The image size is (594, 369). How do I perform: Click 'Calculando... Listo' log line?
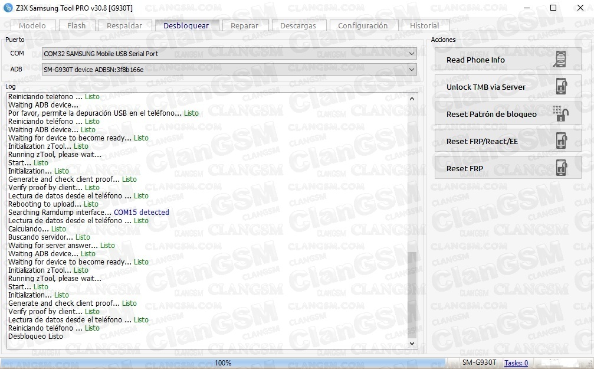tap(37, 228)
